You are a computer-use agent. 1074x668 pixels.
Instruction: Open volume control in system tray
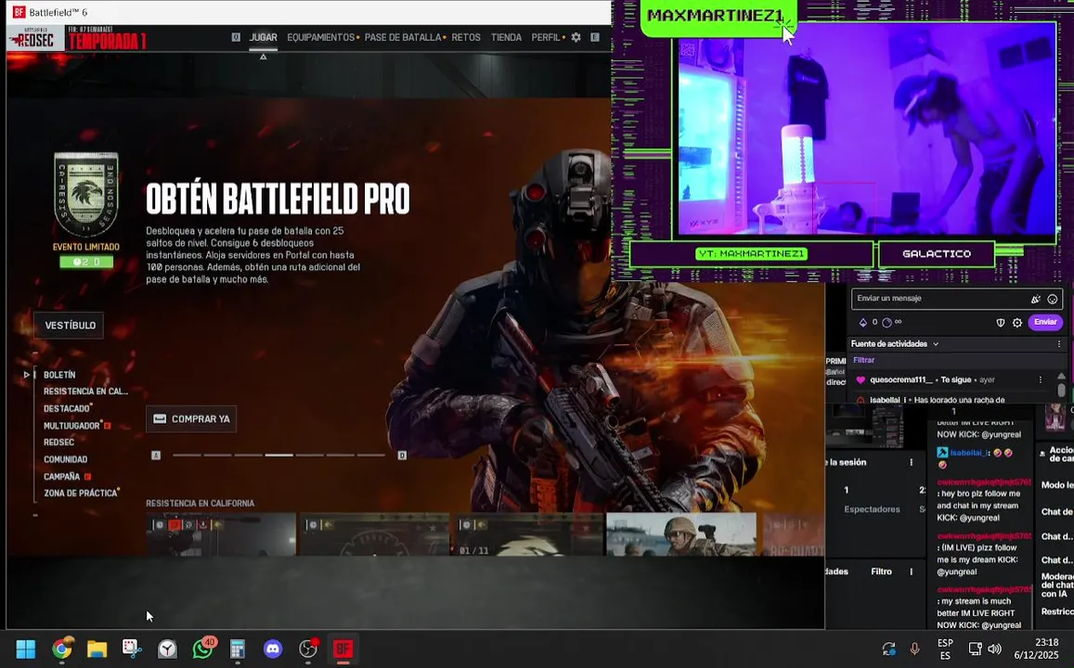994,649
